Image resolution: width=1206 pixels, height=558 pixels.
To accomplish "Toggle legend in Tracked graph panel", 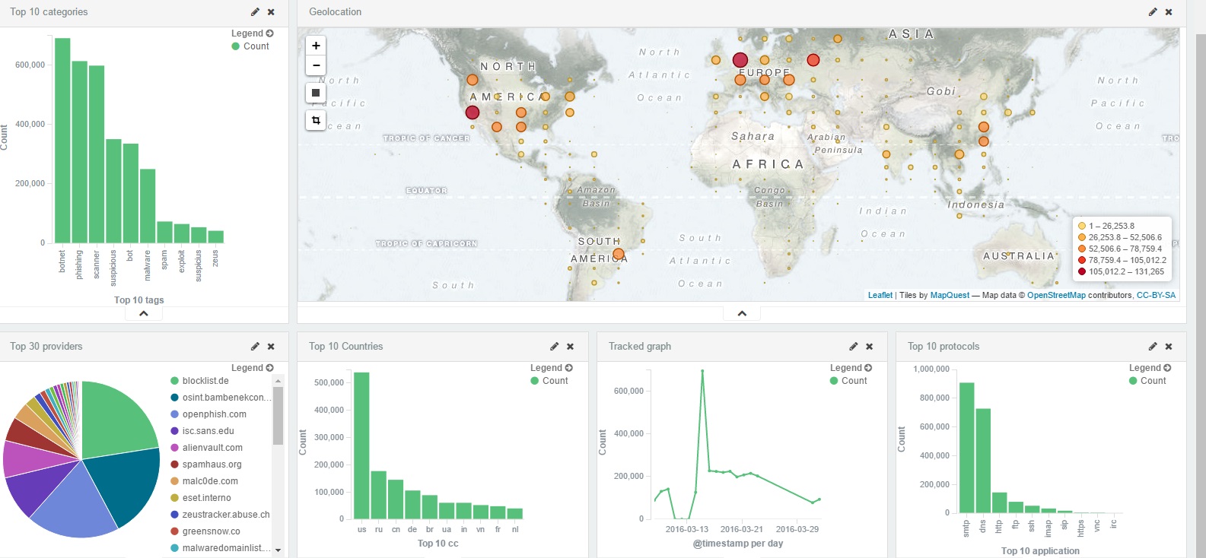I will [851, 368].
